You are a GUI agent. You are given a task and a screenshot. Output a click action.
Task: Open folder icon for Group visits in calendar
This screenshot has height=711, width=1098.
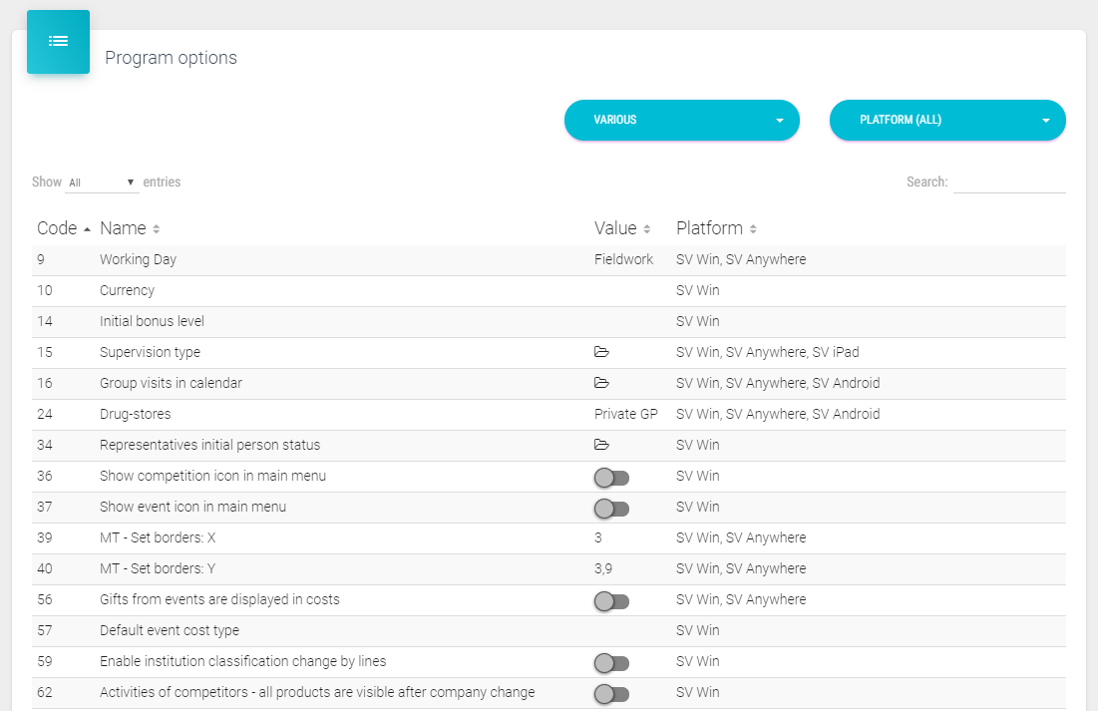[601, 383]
